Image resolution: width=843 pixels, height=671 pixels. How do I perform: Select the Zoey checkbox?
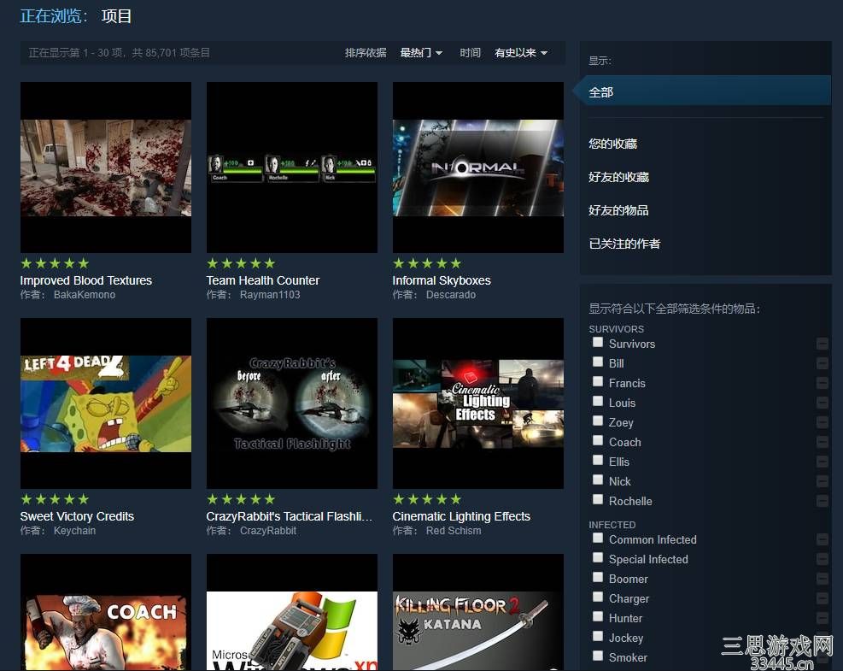tap(597, 421)
